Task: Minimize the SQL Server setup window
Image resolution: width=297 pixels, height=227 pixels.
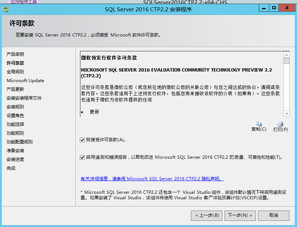Action: click(x=264, y=8)
